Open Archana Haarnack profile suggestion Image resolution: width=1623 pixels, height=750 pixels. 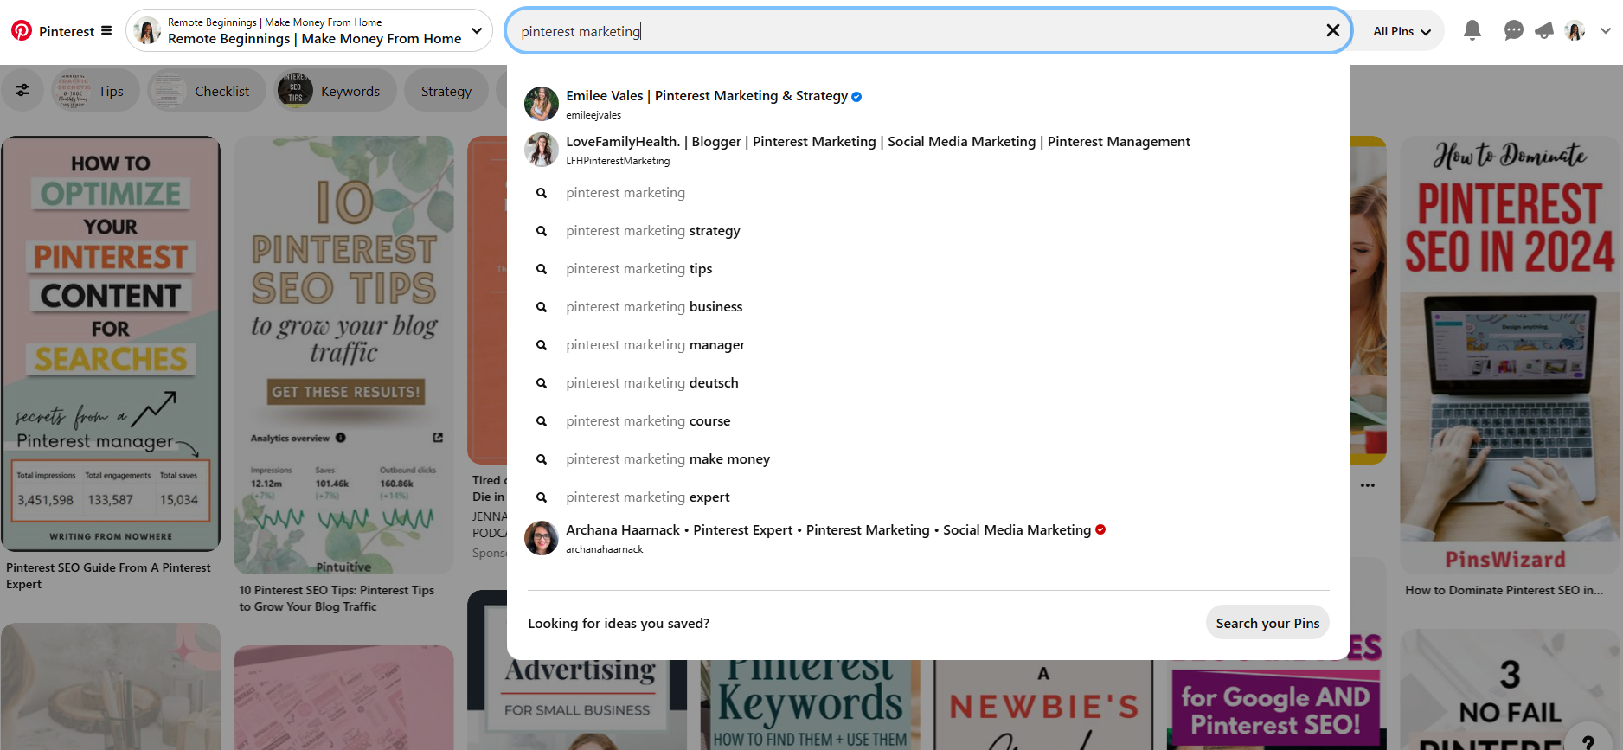(x=928, y=538)
